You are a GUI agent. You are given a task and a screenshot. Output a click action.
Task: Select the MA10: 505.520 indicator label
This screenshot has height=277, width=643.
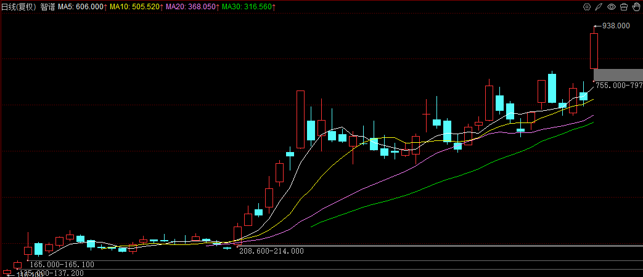136,7
